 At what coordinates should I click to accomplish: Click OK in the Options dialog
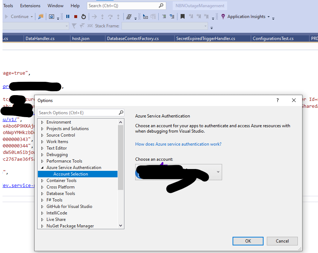click(x=248, y=241)
